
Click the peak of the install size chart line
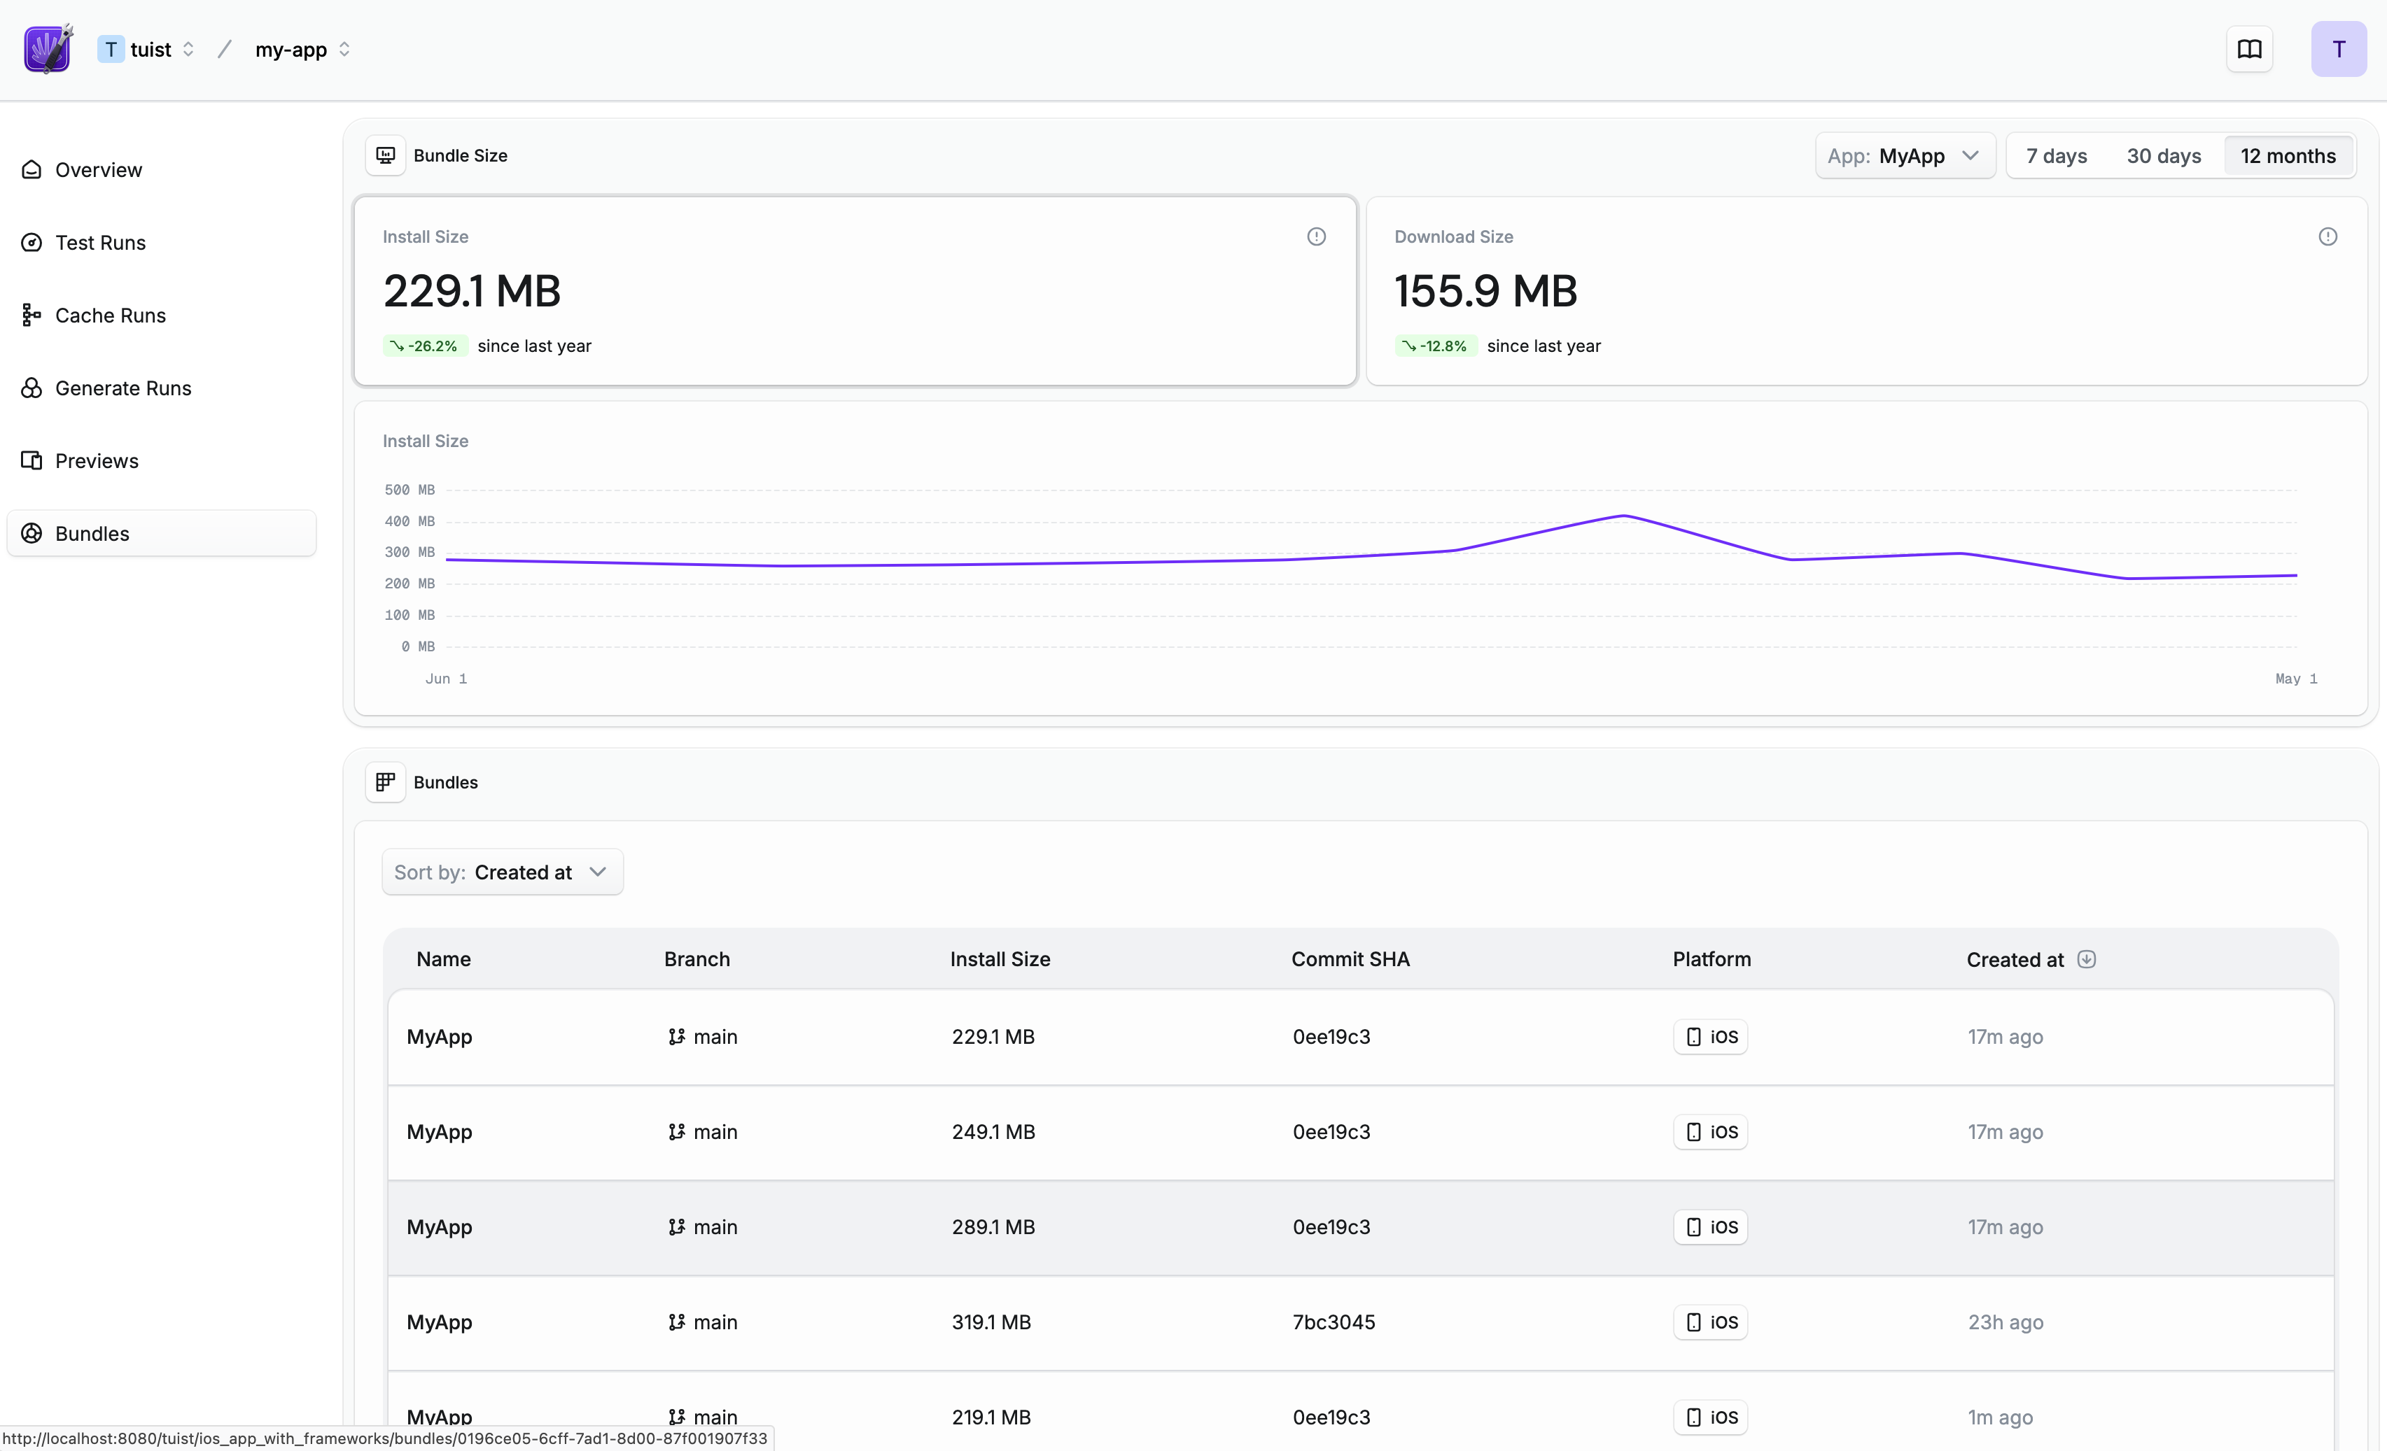[x=1623, y=516]
